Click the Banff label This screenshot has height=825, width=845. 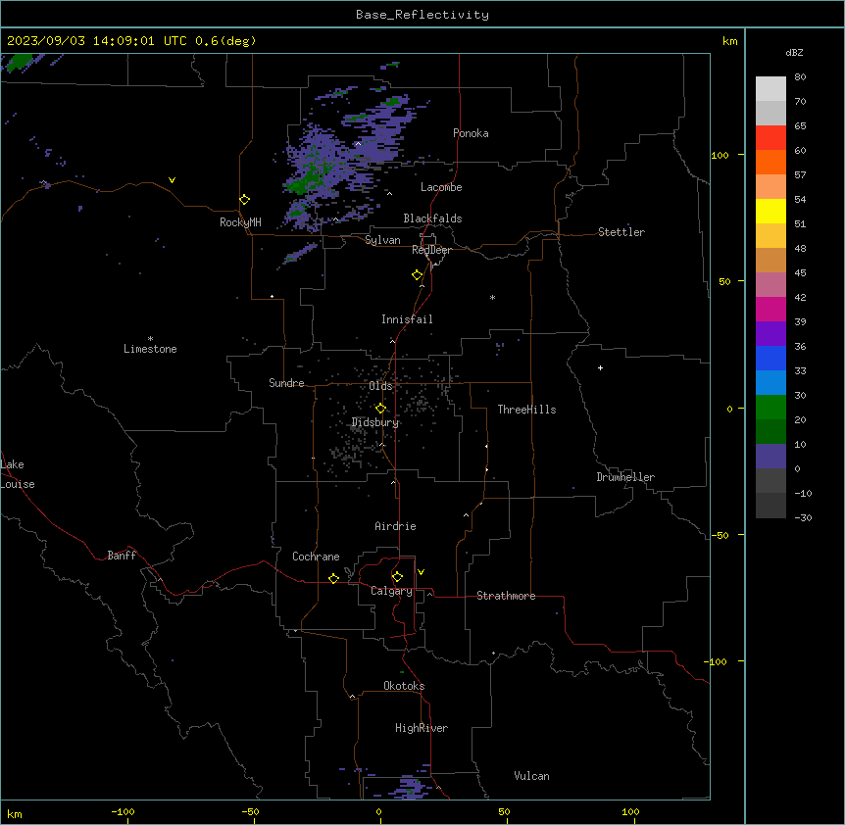pos(122,556)
